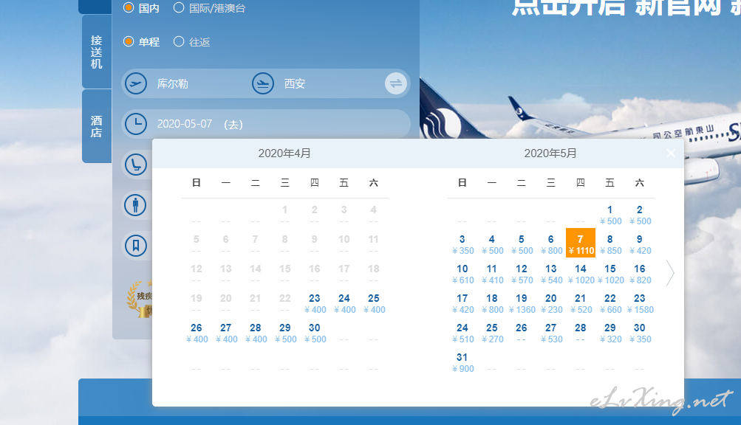Select May 3 priced ¥350
Viewport: 741px width, 425px height.
(462, 244)
